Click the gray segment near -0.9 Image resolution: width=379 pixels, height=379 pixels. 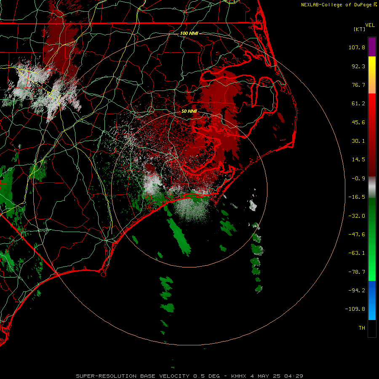click(x=372, y=187)
